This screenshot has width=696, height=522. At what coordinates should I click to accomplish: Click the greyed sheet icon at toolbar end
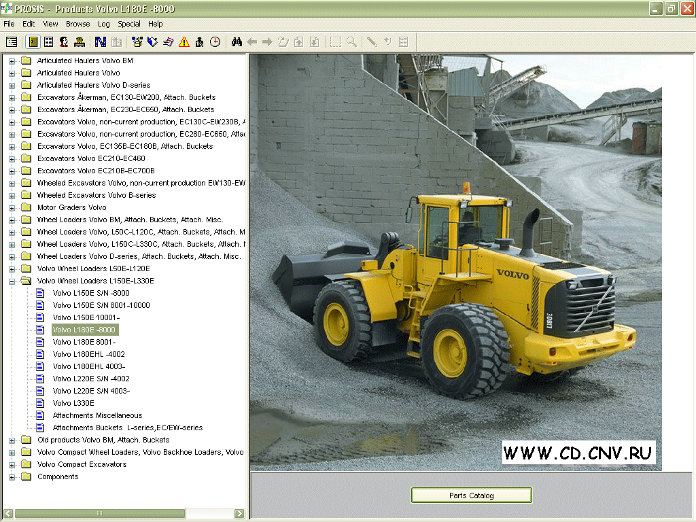pyautogui.click(x=404, y=42)
